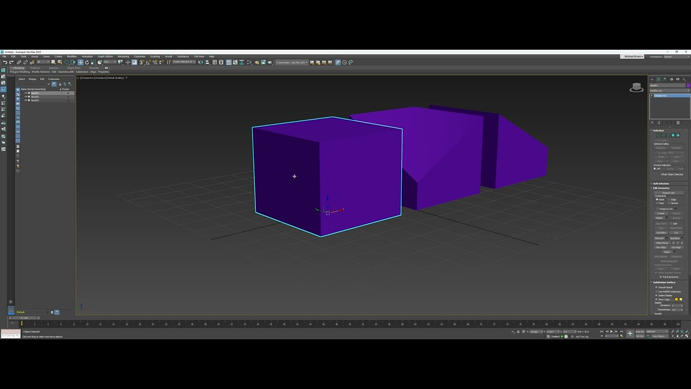The height and width of the screenshot is (389, 691).
Task: Toggle visibility eye for Box001
Action: [x=26, y=93]
